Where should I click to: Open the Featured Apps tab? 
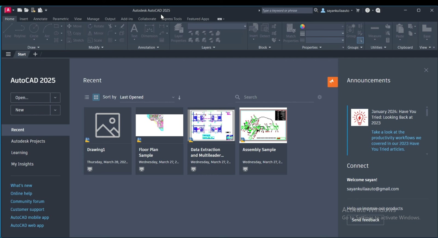click(198, 19)
